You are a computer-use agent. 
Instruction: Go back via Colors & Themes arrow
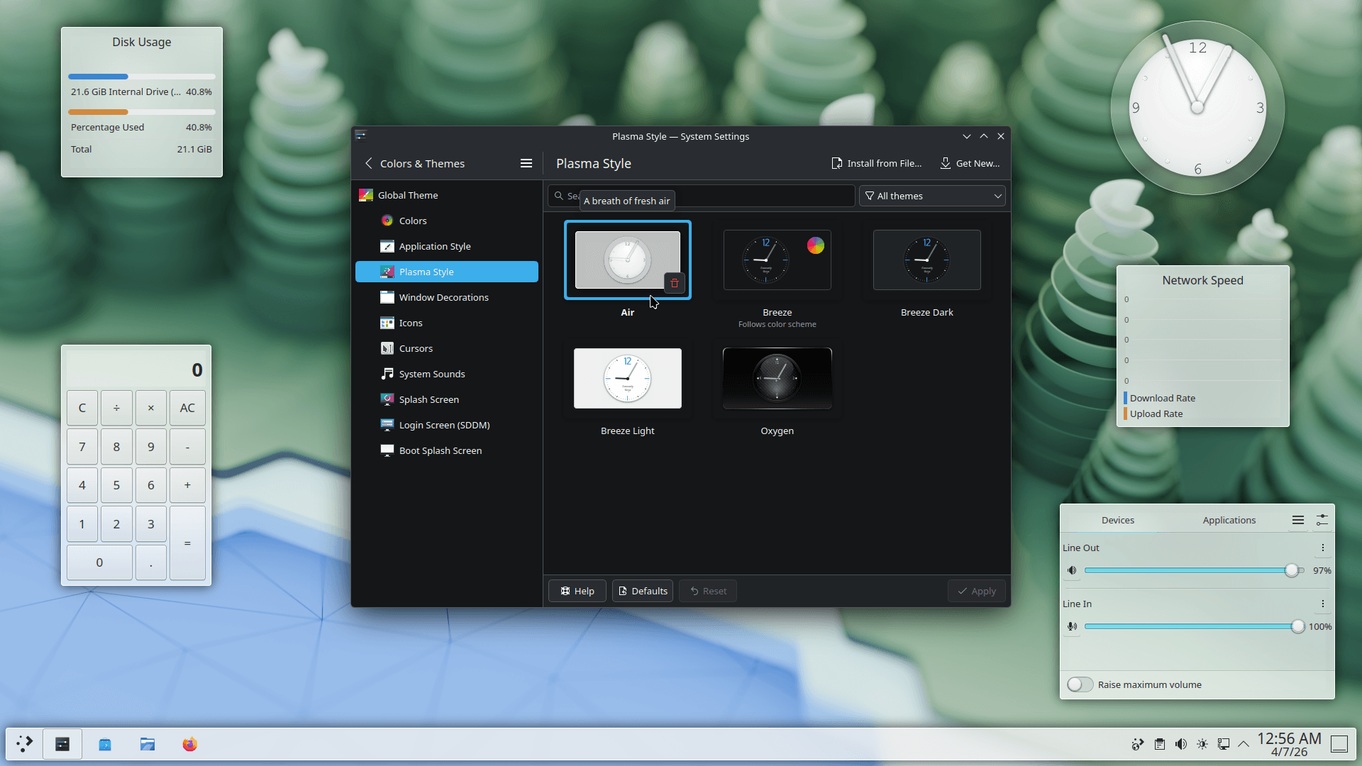(x=369, y=163)
